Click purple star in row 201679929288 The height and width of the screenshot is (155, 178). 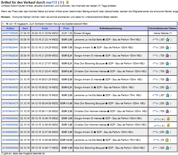(x=167, y=56)
